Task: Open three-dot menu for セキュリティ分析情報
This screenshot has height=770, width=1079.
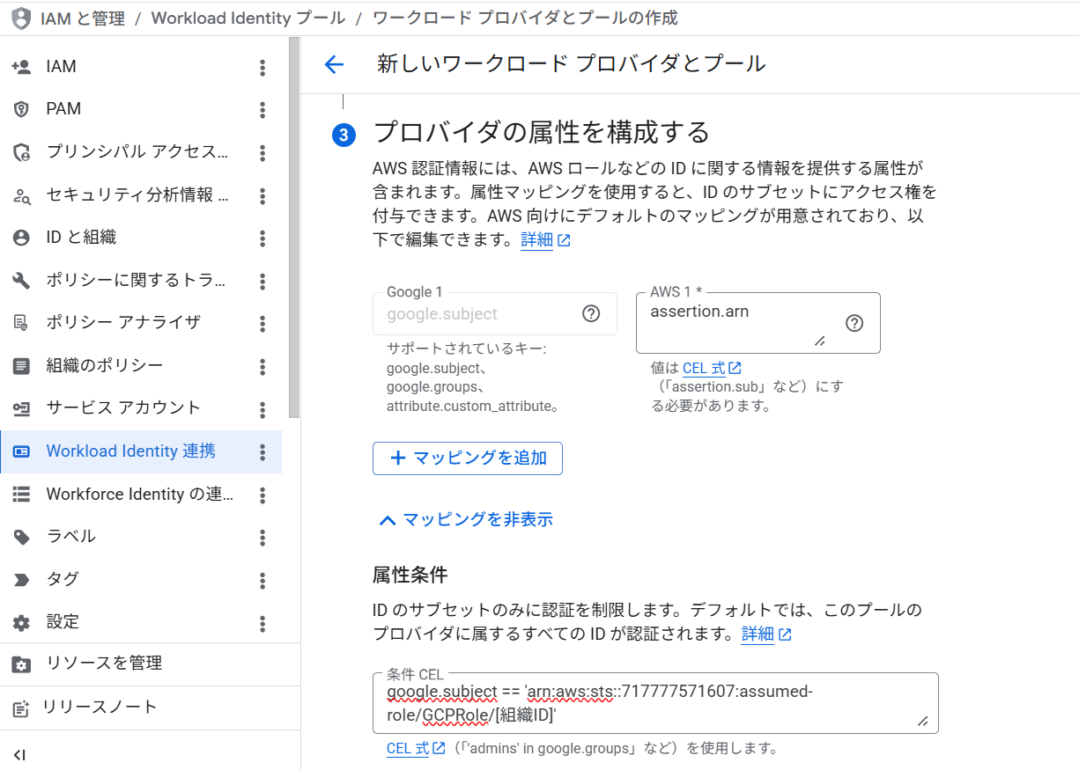Action: tap(262, 195)
